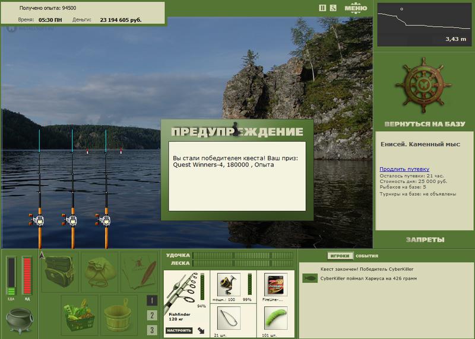Click 'Осталось путевки: 21 час.' text
The height and width of the screenshot is (339, 475).
point(411,175)
